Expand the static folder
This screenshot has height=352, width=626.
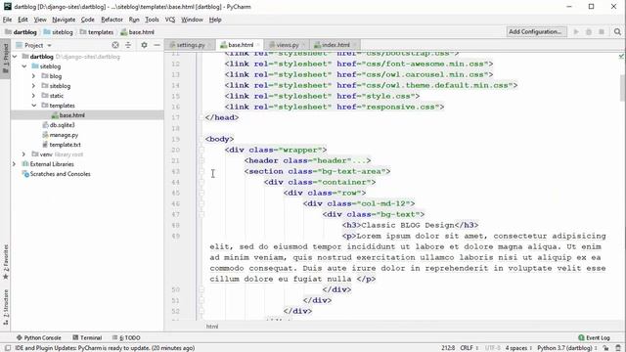(34, 96)
